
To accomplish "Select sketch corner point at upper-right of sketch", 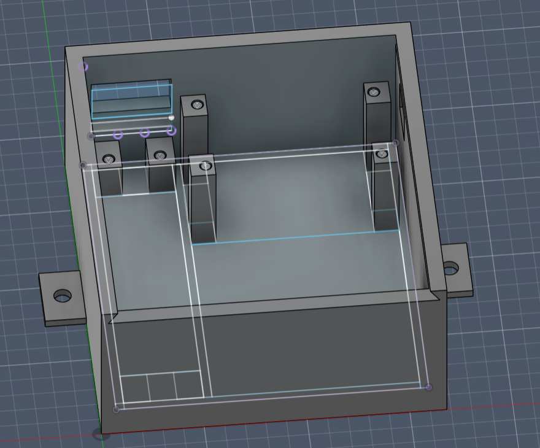I will tap(395, 142).
